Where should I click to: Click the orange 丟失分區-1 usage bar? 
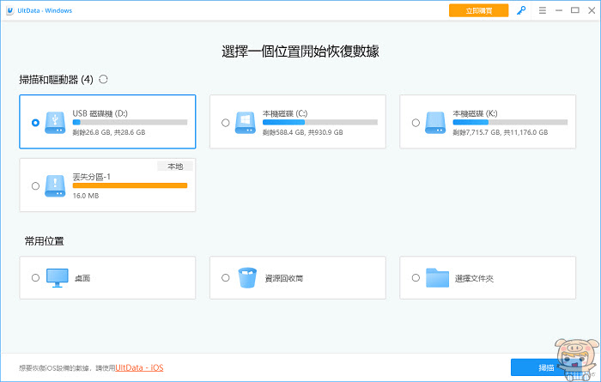(130, 185)
